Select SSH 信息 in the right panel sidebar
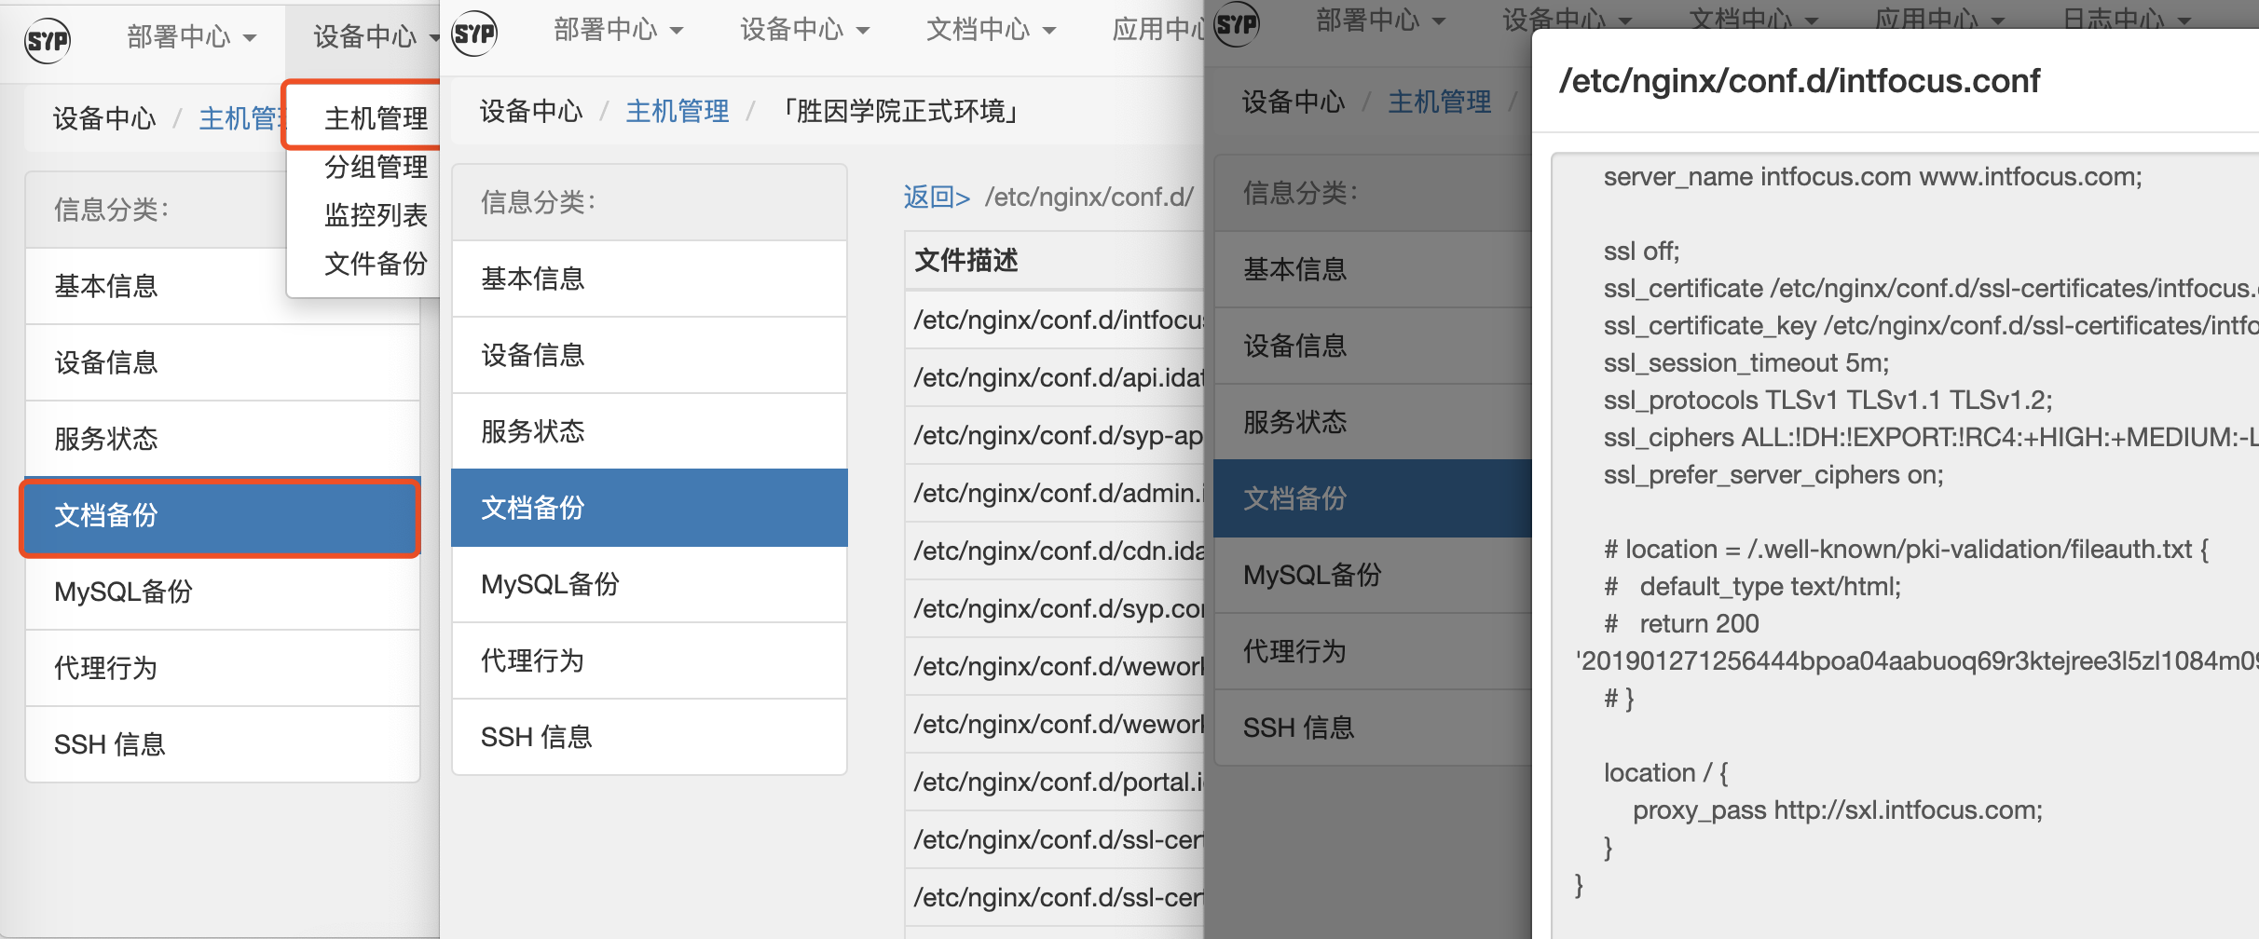The height and width of the screenshot is (939, 2259). (1374, 728)
